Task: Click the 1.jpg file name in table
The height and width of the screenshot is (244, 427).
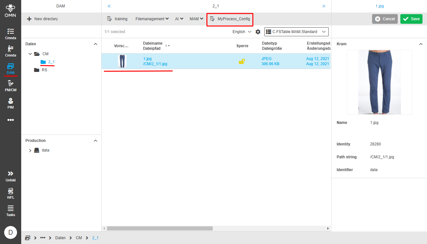Action: click(148, 59)
